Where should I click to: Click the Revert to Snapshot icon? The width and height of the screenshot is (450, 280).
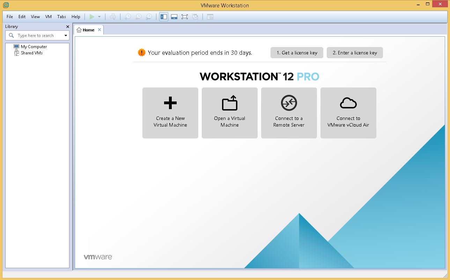coord(138,17)
